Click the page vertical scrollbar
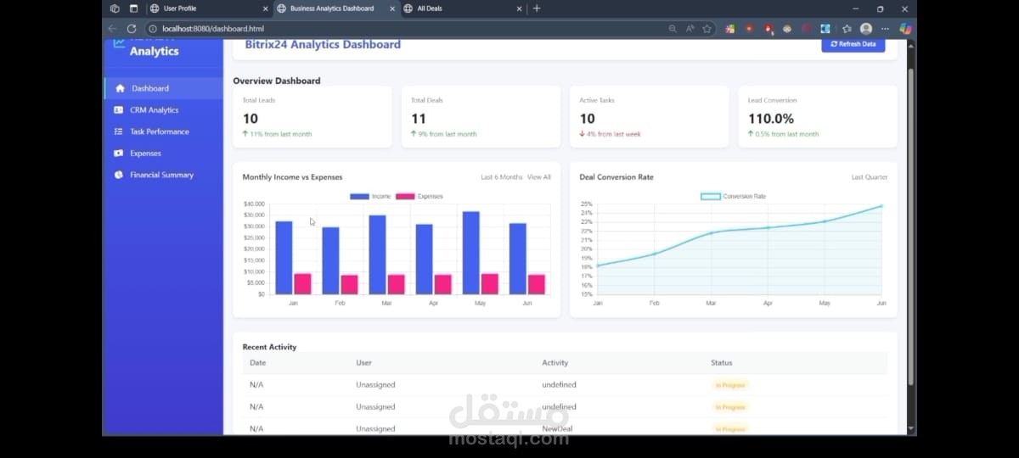The image size is (1019, 458). (x=911, y=229)
